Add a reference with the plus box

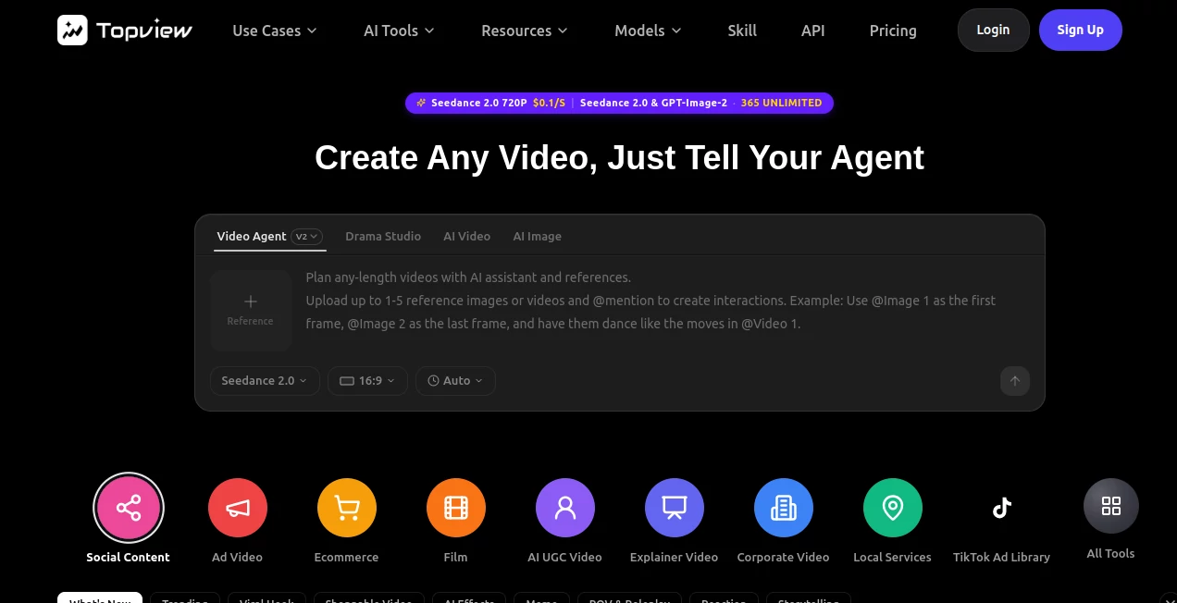click(x=251, y=310)
